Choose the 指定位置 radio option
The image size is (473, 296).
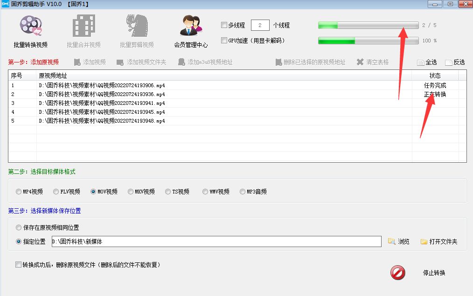tap(19, 241)
